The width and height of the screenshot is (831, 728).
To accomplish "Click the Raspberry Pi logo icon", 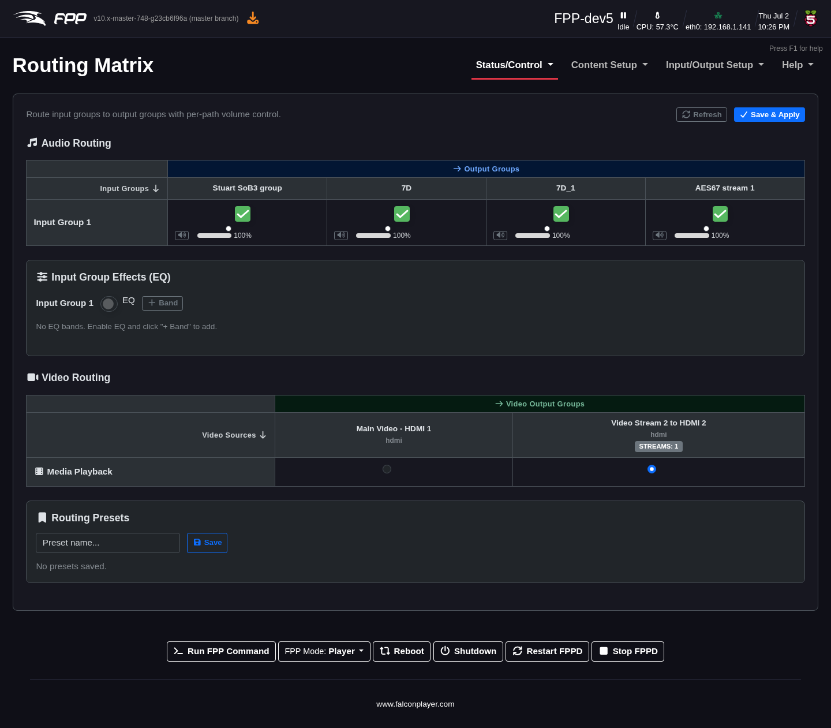I will point(811,18).
